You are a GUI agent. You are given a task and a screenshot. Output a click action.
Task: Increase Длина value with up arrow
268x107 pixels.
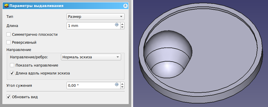pos(122,24)
